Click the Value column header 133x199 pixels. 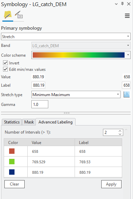point(51,142)
